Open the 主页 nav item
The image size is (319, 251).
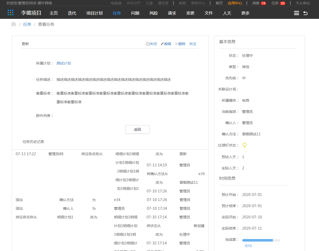click(x=54, y=13)
